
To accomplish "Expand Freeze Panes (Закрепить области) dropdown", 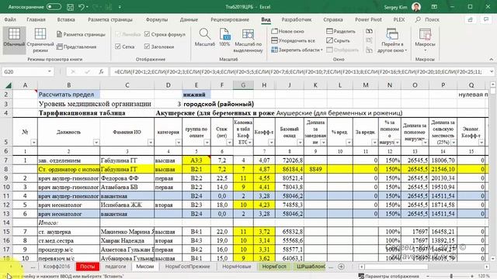I will (x=321, y=50).
